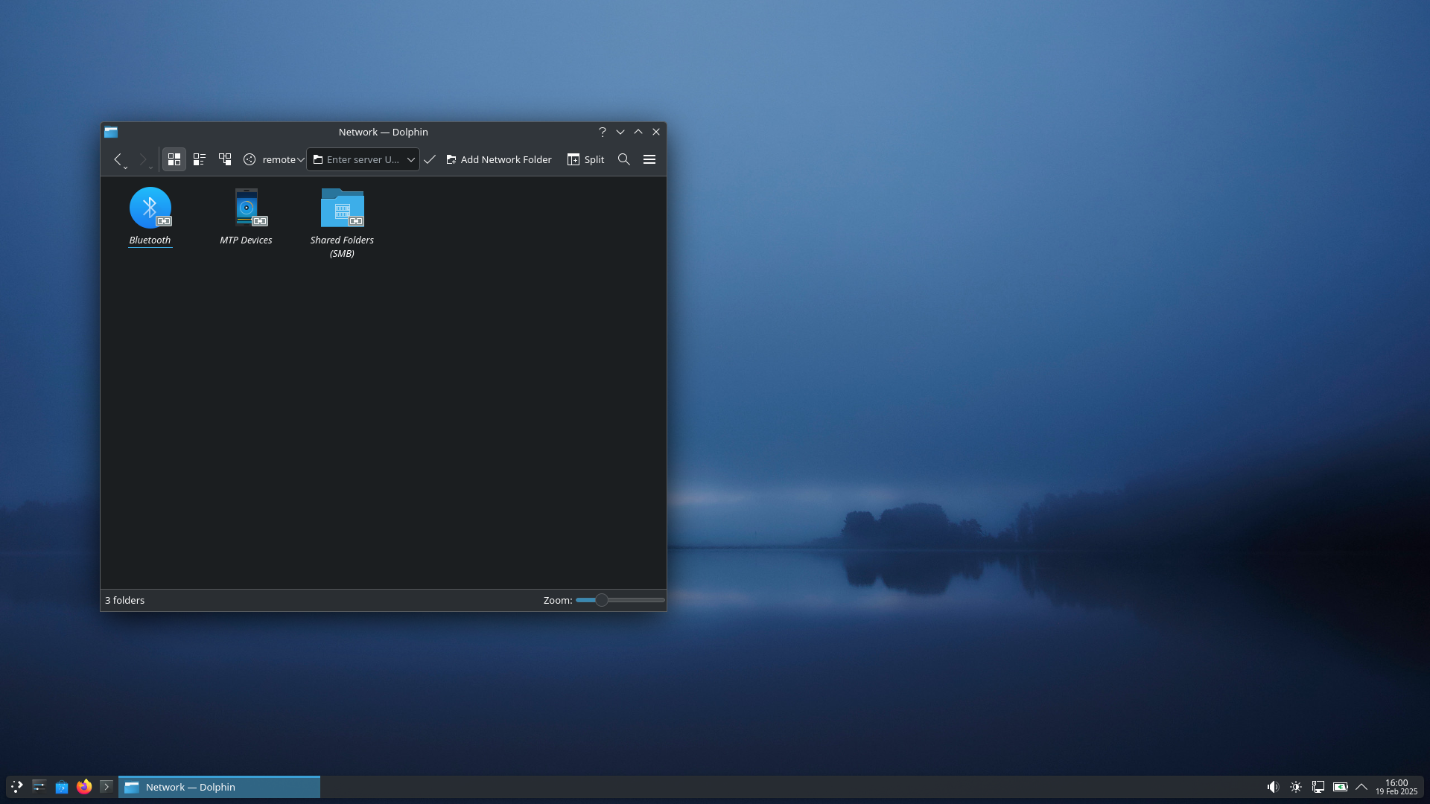Select the MTP Devices icon
Image resolution: width=1430 pixels, height=804 pixels.
click(x=247, y=208)
